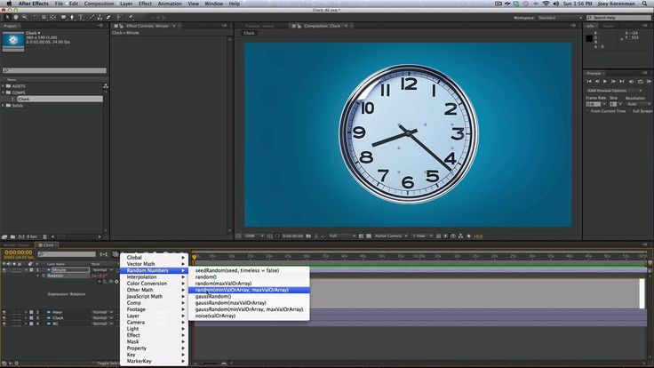Switch to the Render Queue tab
This screenshot has height=368, width=654.
click(x=18, y=244)
